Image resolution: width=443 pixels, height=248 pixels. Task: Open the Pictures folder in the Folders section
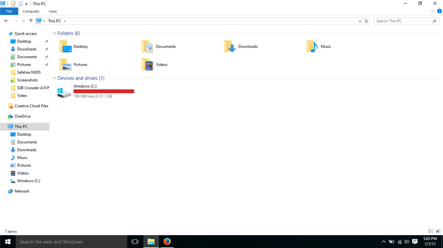coord(74,65)
